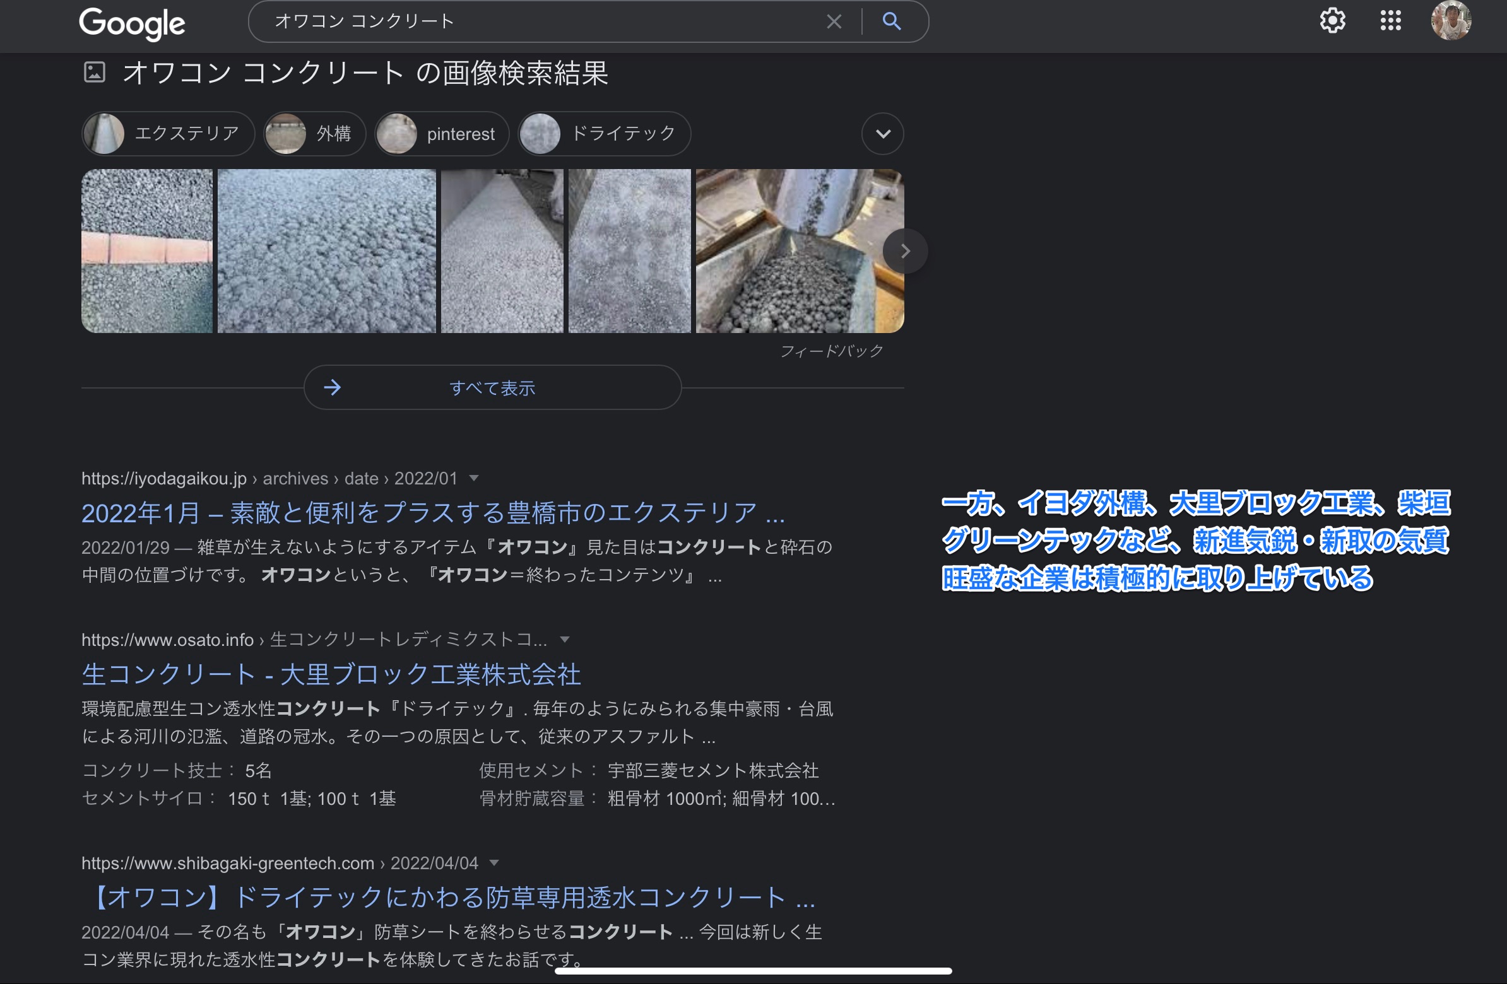The image size is (1507, 984).
Task: Open the 2022年1月 豊橋市のエクステリア result
Action: [433, 513]
